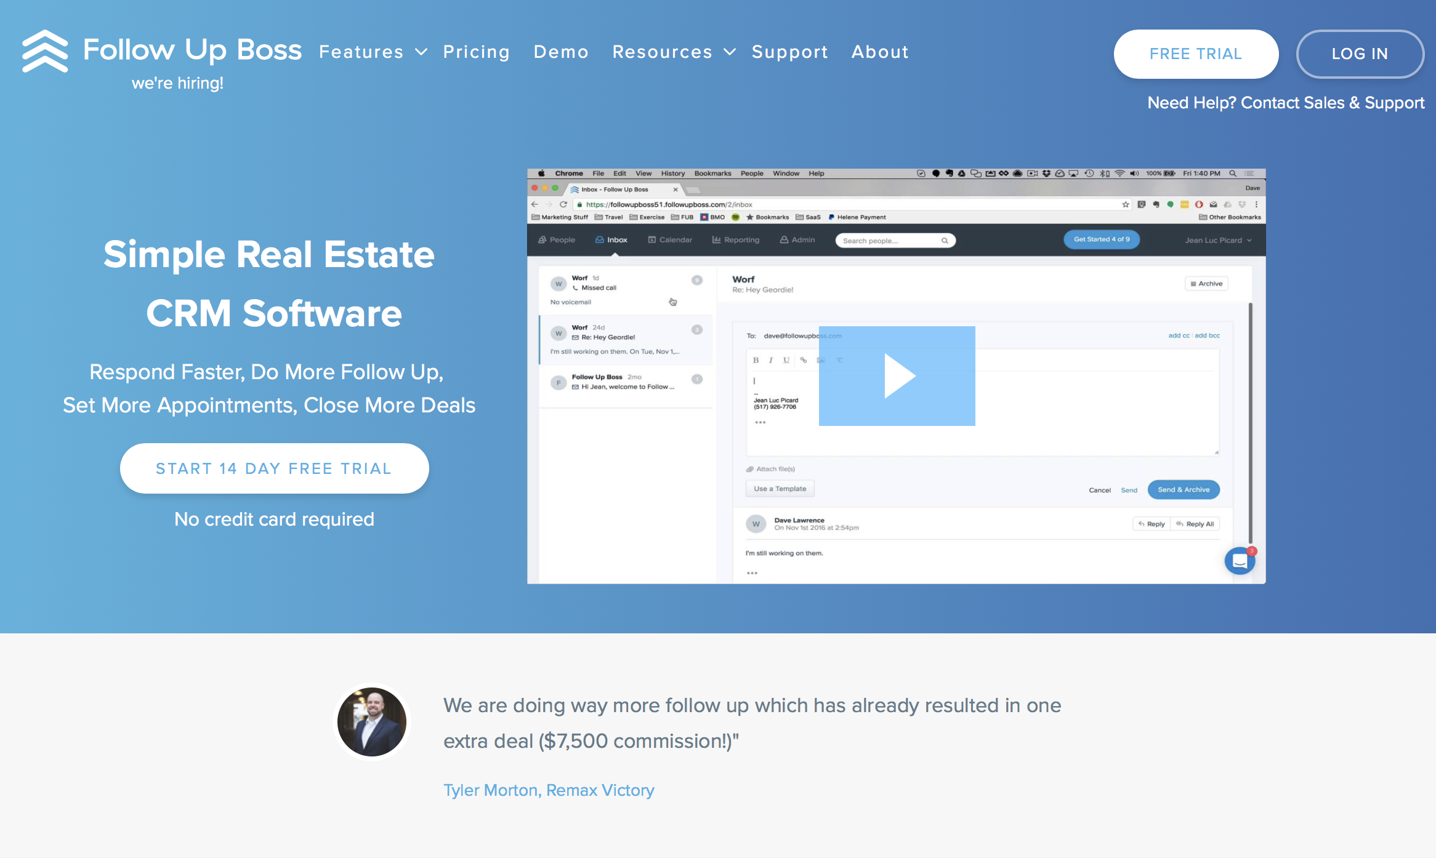The width and height of the screenshot is (1436, 858).
Task: Click the back arrow in the demo Chrome toolbar
Action: (534, 204)
